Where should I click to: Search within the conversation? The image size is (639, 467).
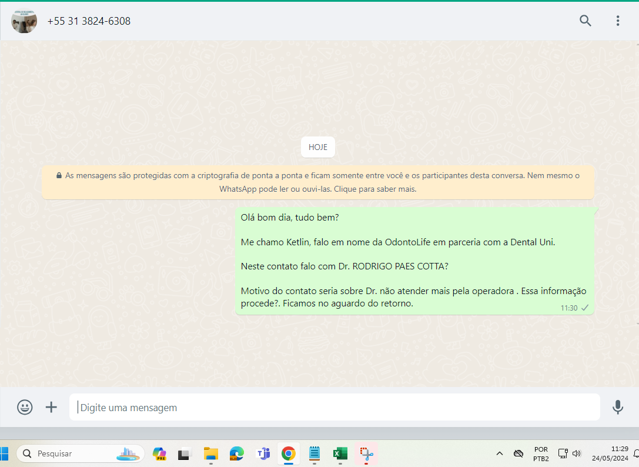click(x=585, y=21)
